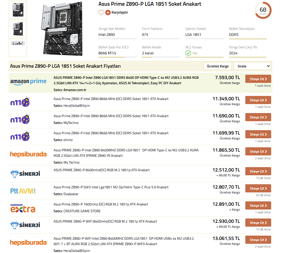The height and width of the screenshot is (253, 297).
Task: Add product to favorites with heart icon
Action: tap(101, 13)
